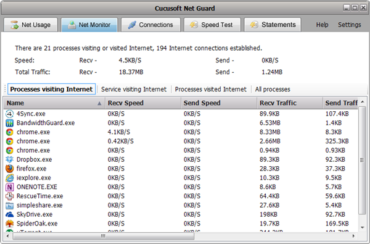Click the Speed Test lightning icon
Image resolution: width=370 pixels, height=244 pixels.
click(x=194, y=25)
